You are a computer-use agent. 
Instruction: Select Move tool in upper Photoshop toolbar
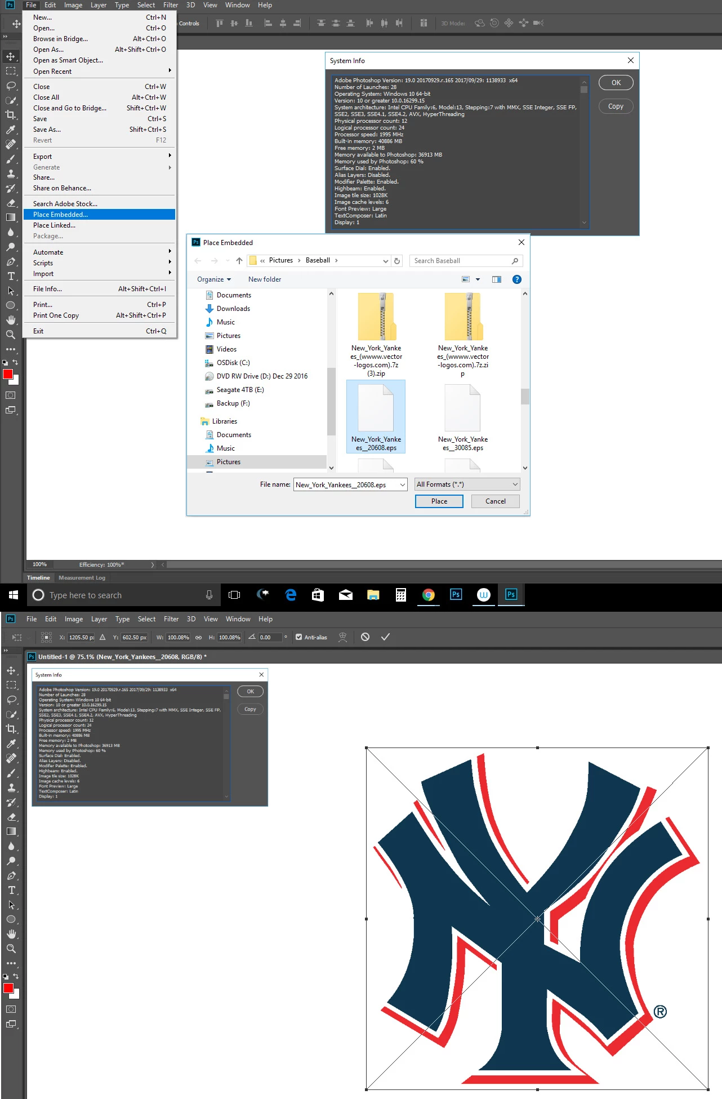pyautogui.click(x=11, y=56)
